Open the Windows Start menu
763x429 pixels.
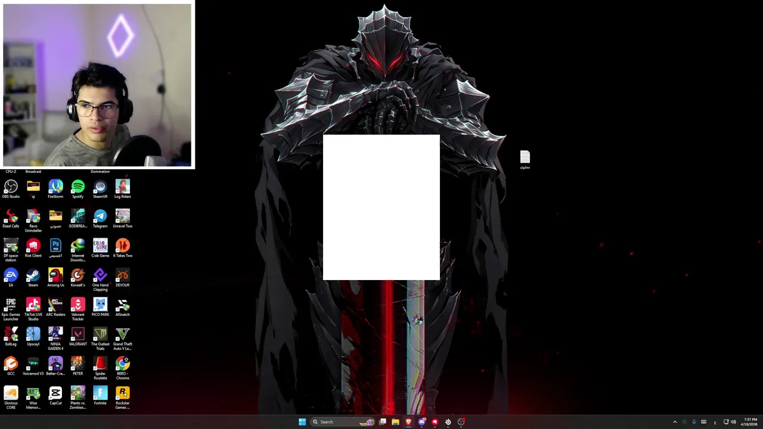click(x=302, y=422)
